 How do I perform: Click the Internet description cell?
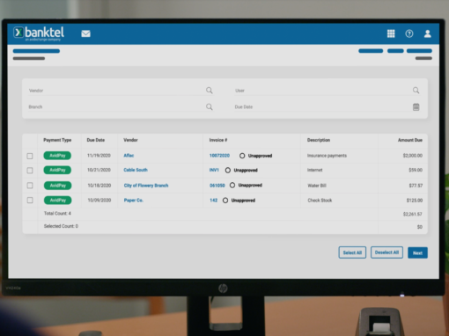click(x=314, y=170)
